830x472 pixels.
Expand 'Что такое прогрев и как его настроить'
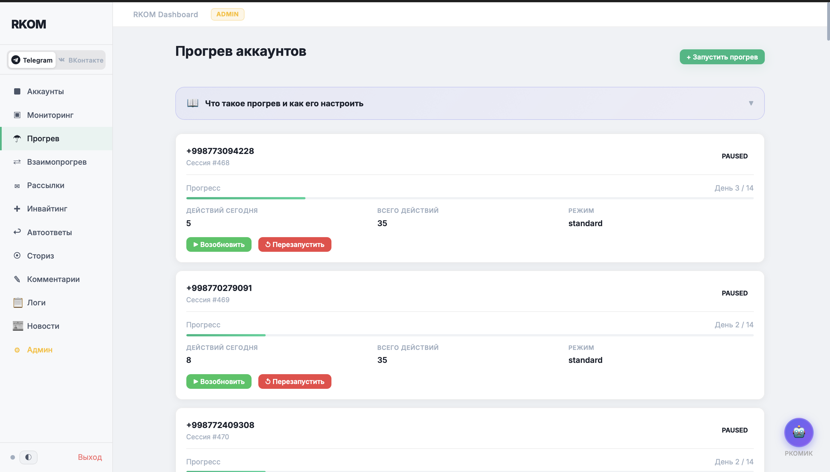pos(470,103)
